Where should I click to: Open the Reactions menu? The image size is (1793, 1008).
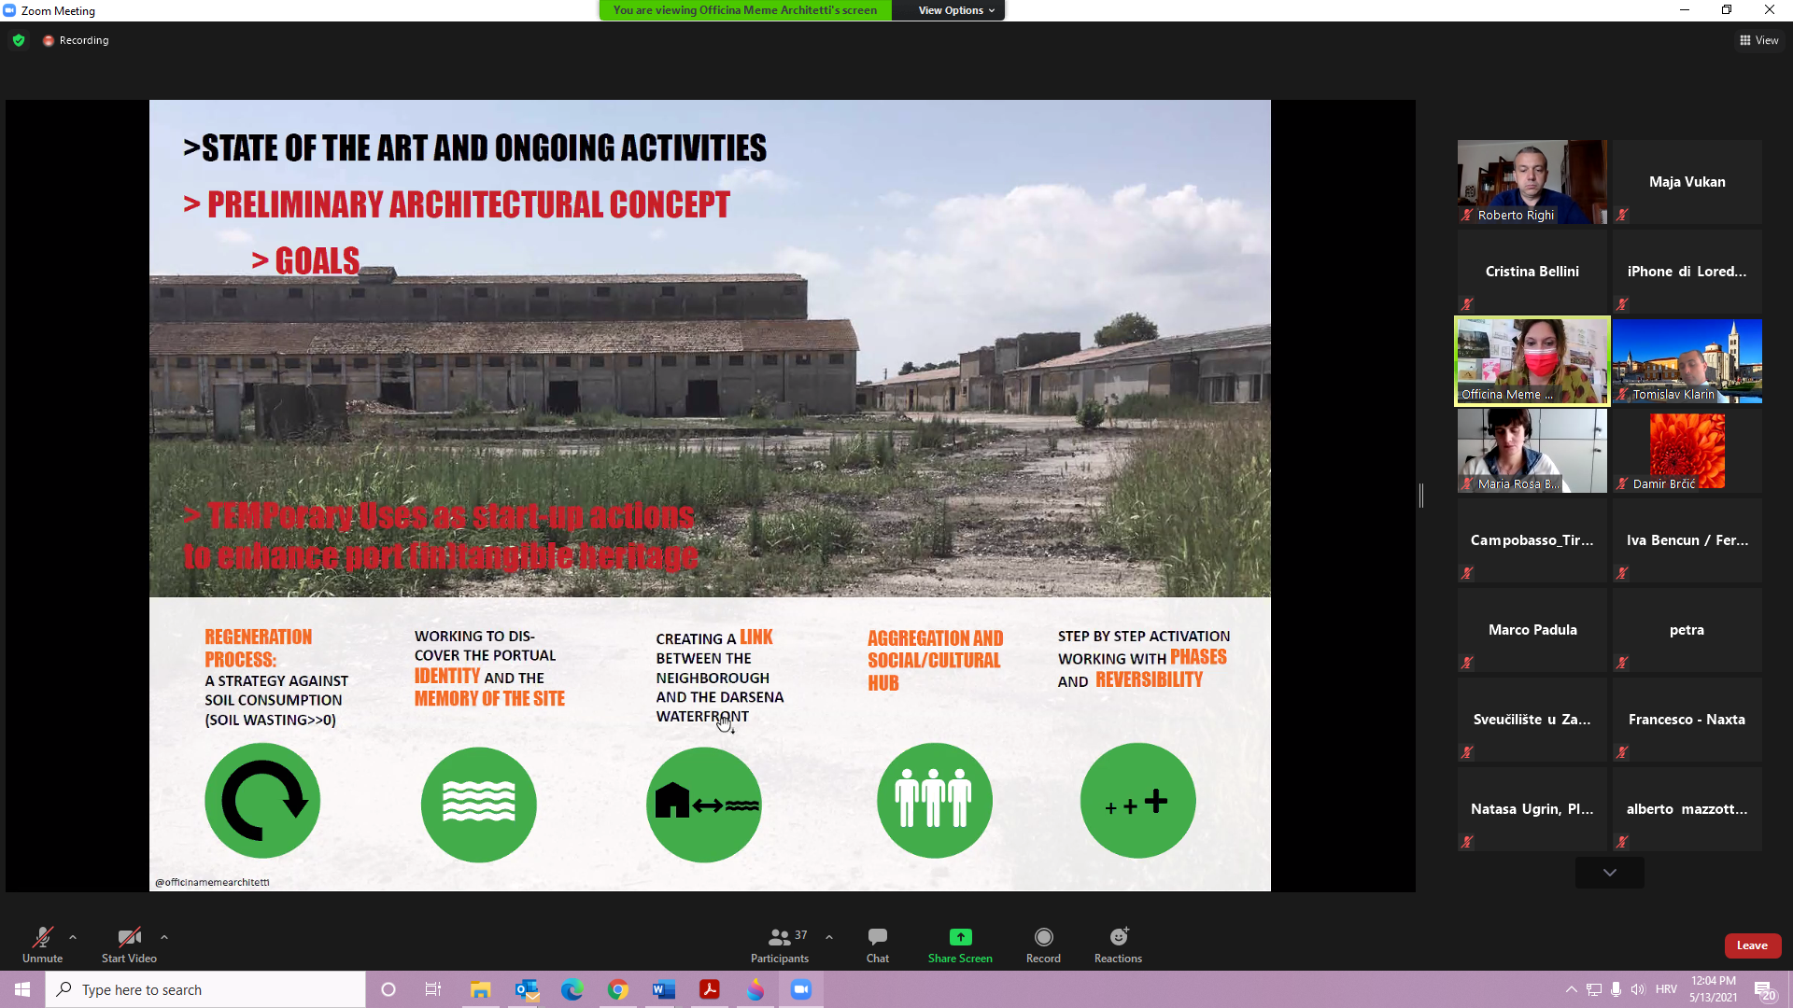point(1118,937)
